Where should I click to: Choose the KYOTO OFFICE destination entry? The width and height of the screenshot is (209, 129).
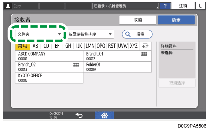[49, 78]
